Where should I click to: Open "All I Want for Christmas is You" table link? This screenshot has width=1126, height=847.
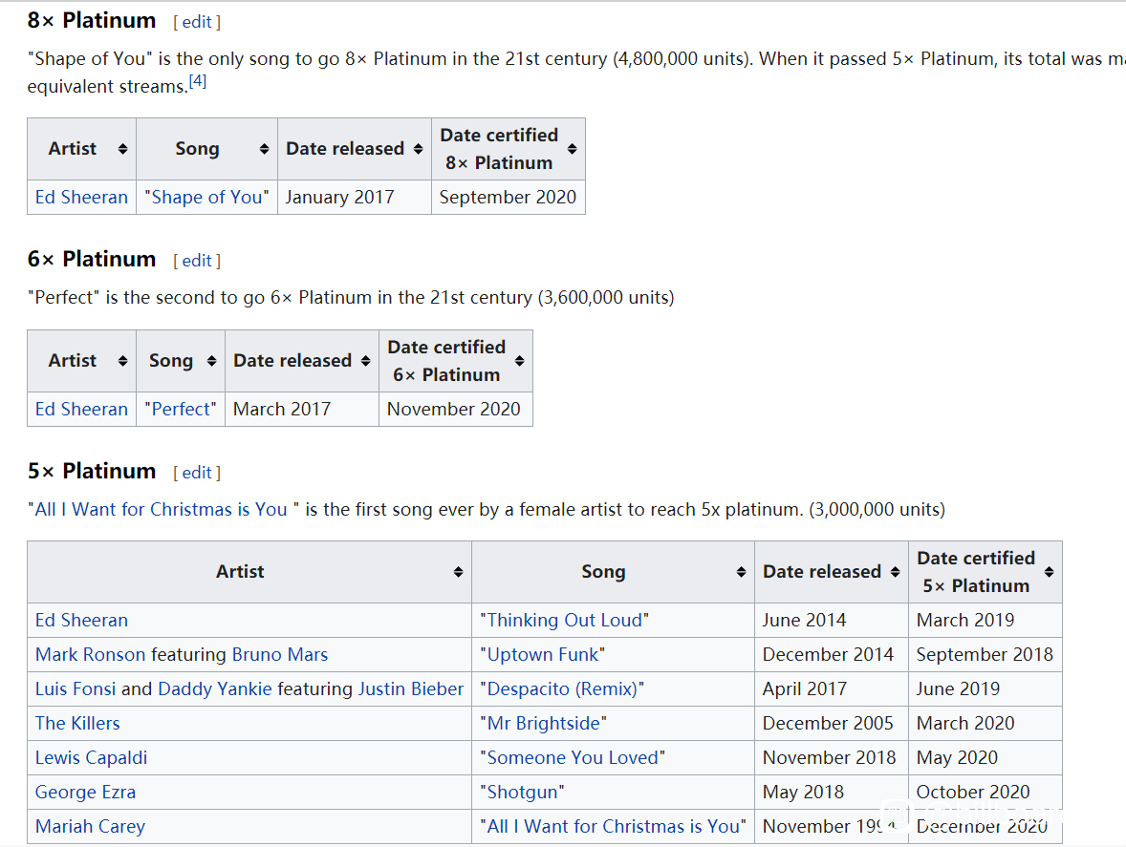[614, 827]
